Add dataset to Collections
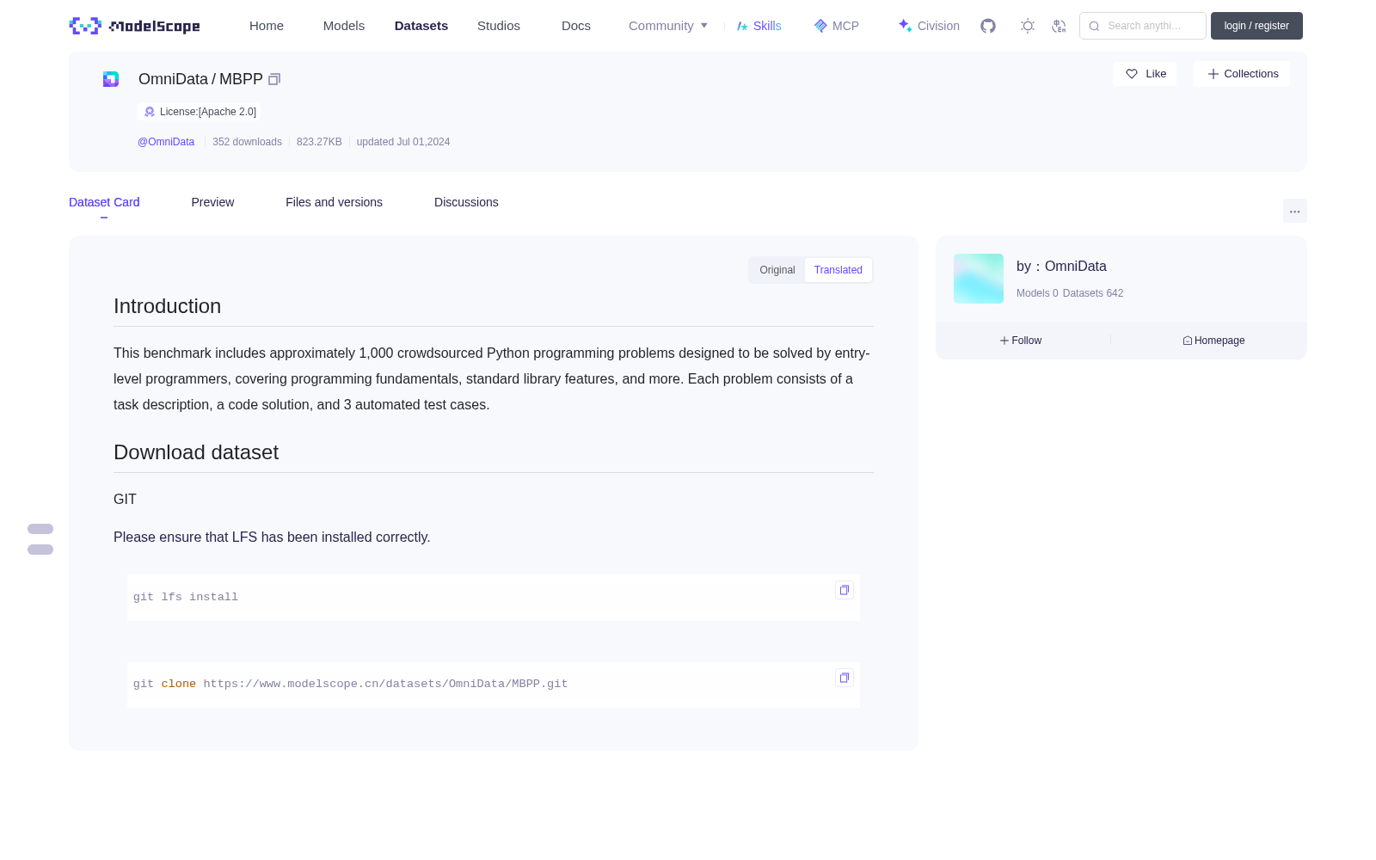This screenshot has height=860, width=1376. (1242, 74)
